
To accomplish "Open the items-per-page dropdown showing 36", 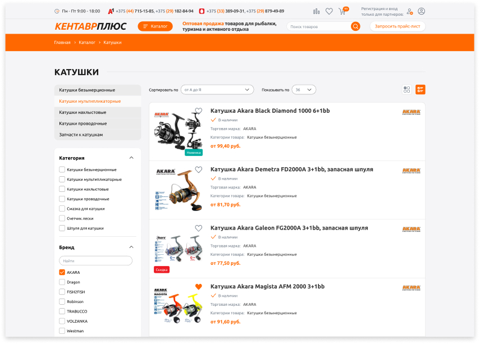I will pos(304,90).
